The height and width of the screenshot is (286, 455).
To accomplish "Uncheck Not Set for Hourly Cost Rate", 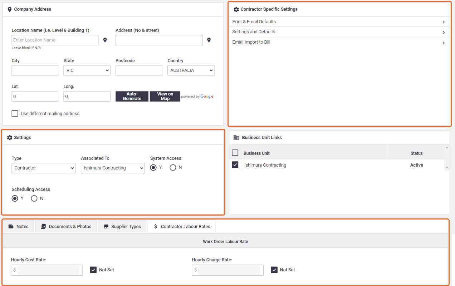I will 93,270.
